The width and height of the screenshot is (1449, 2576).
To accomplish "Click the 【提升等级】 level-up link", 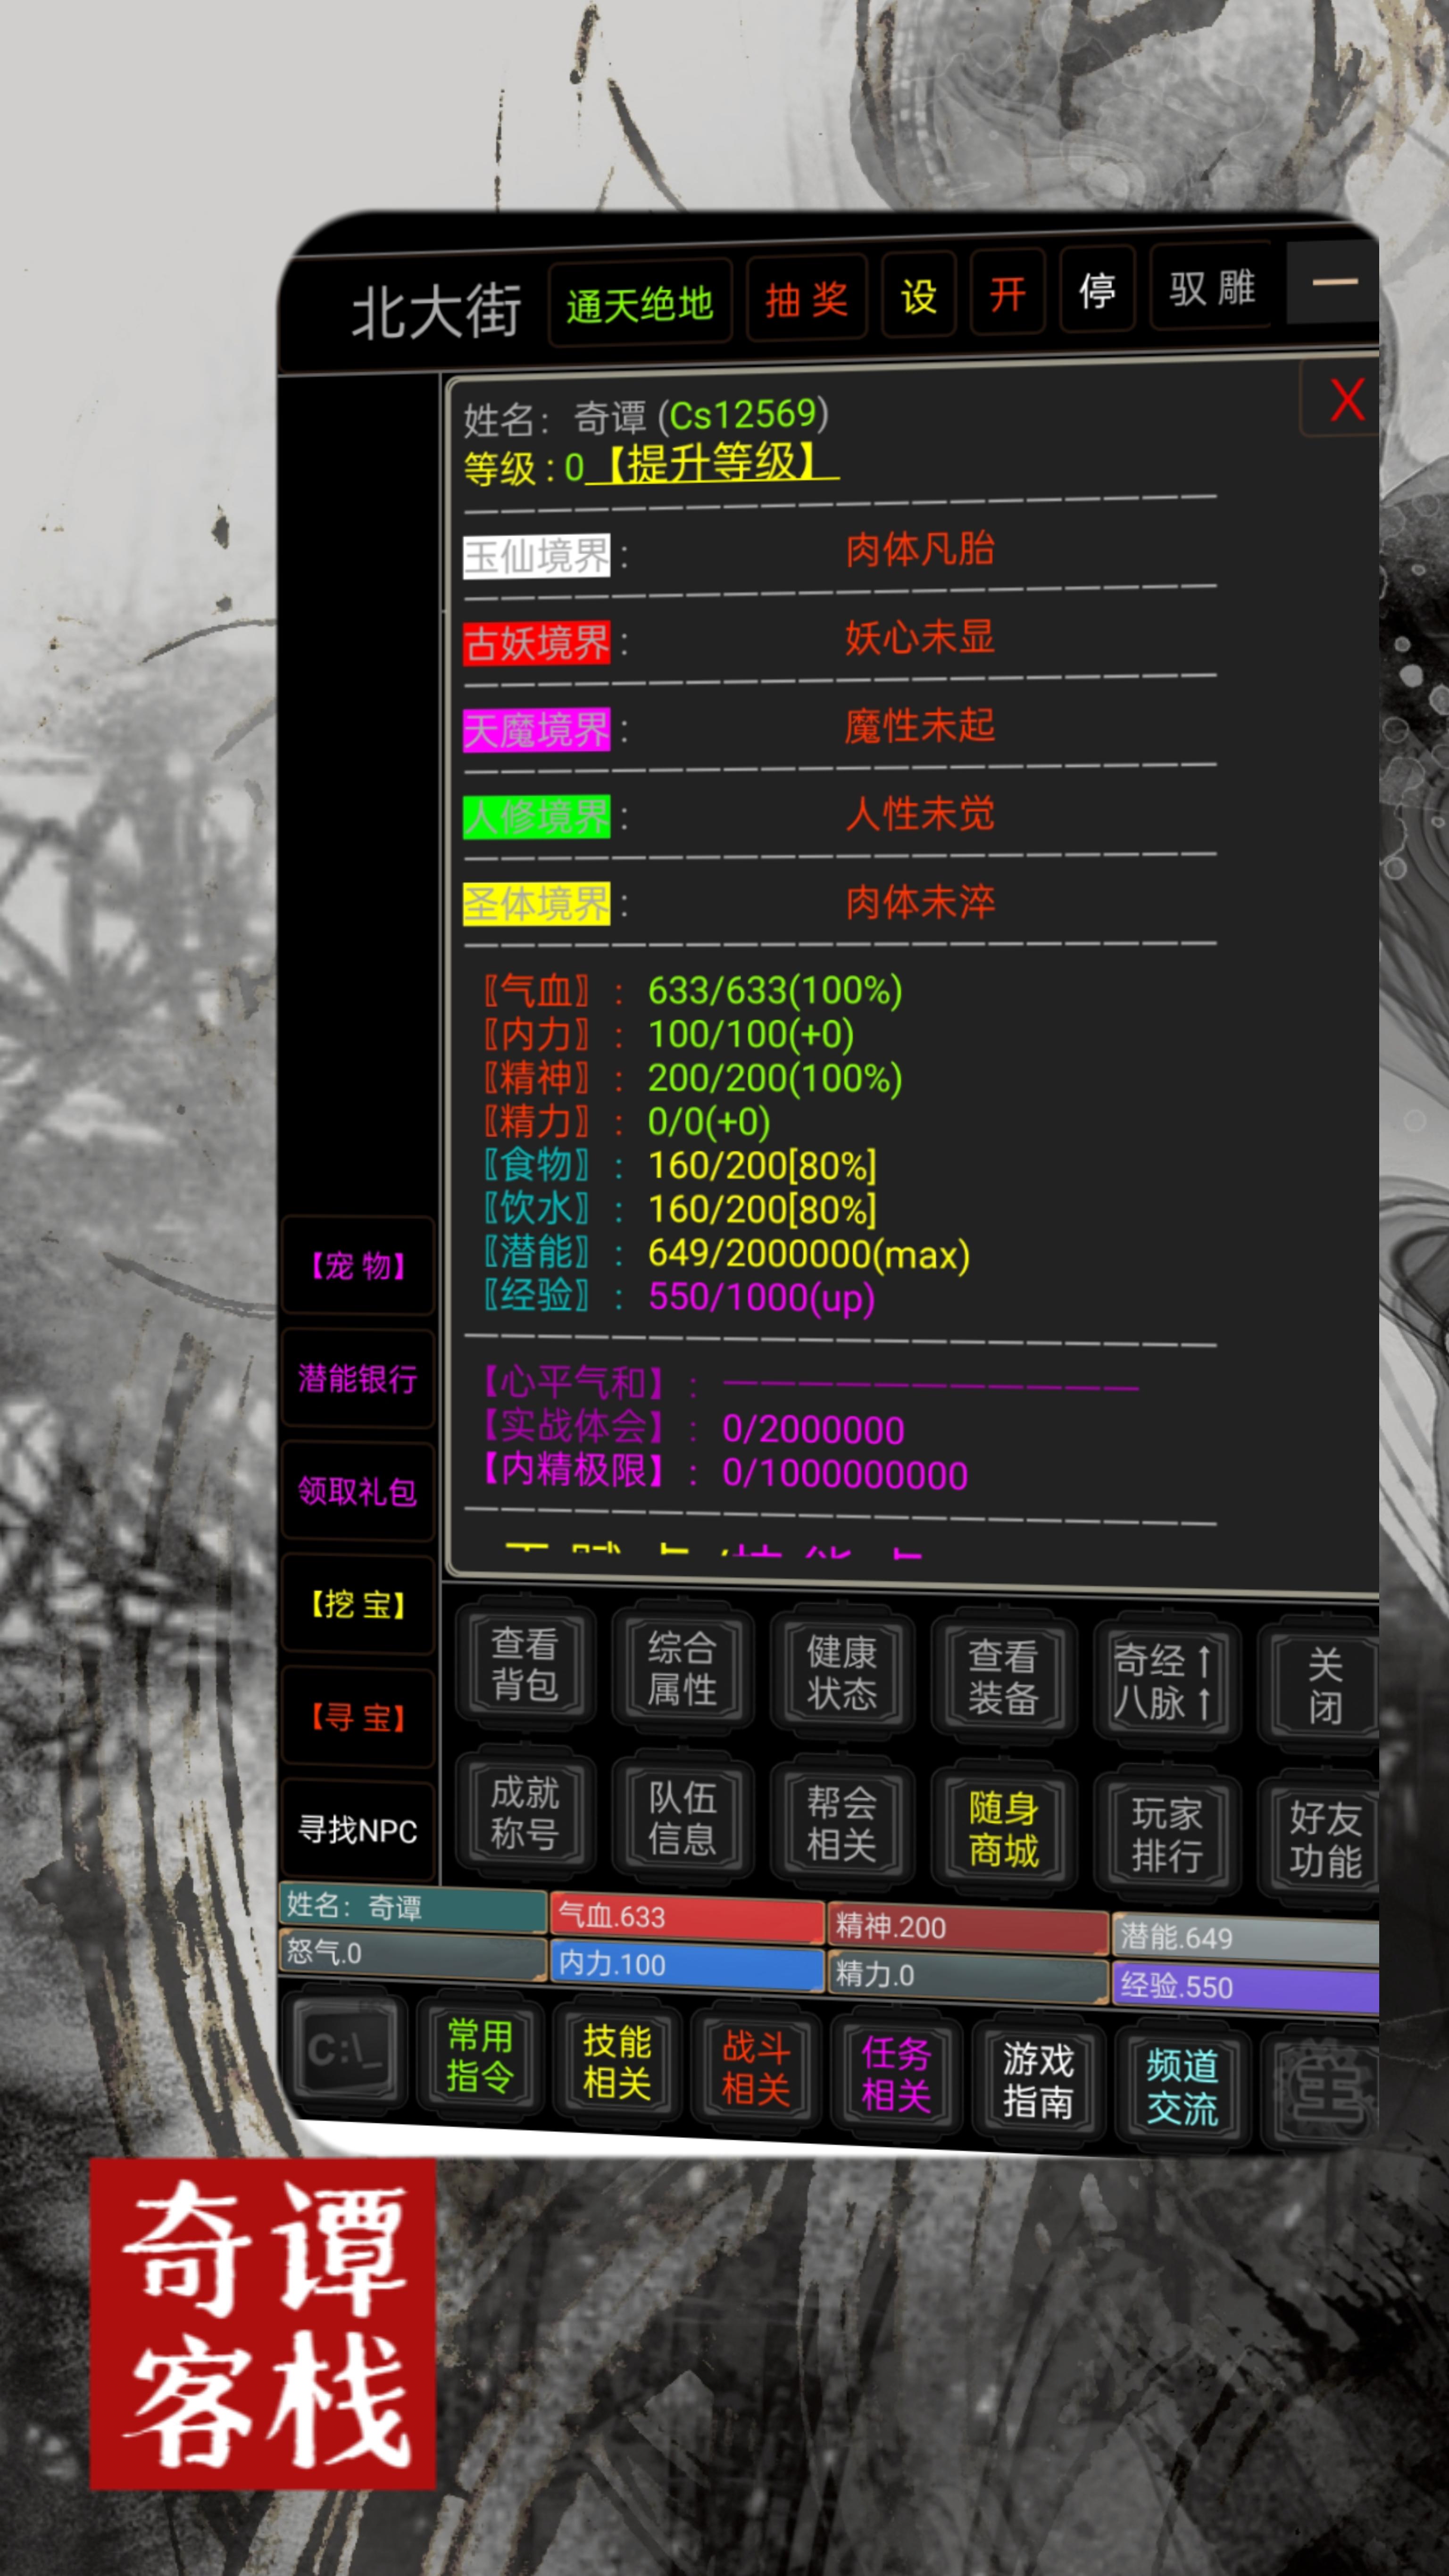I will point(711,464).
